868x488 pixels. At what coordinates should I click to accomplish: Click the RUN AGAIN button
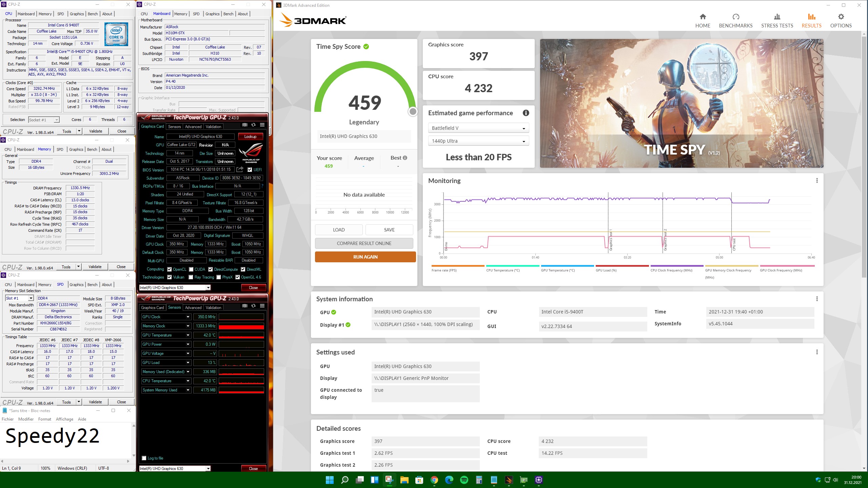[x=365, y=257]
